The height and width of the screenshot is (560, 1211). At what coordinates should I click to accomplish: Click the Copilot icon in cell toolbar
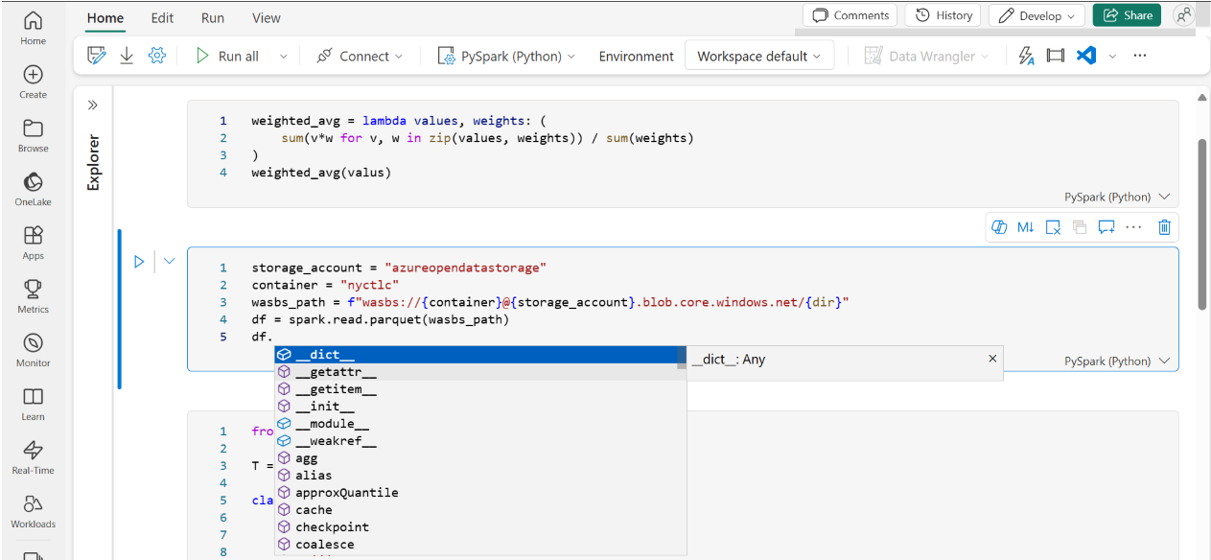(x=999, y=227)
